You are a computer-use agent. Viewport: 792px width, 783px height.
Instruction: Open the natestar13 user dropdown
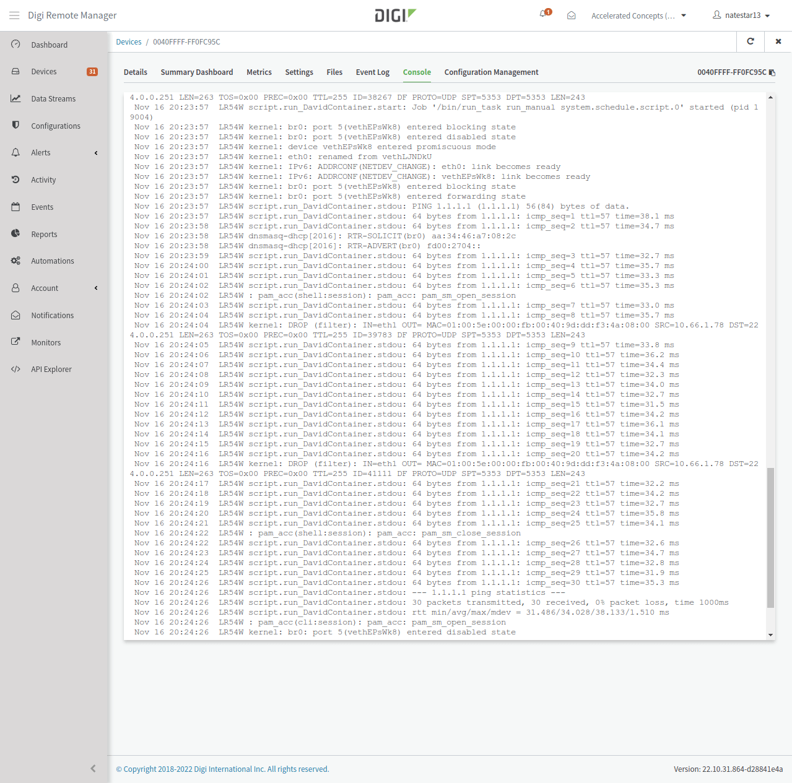click(x=741, y=15)
